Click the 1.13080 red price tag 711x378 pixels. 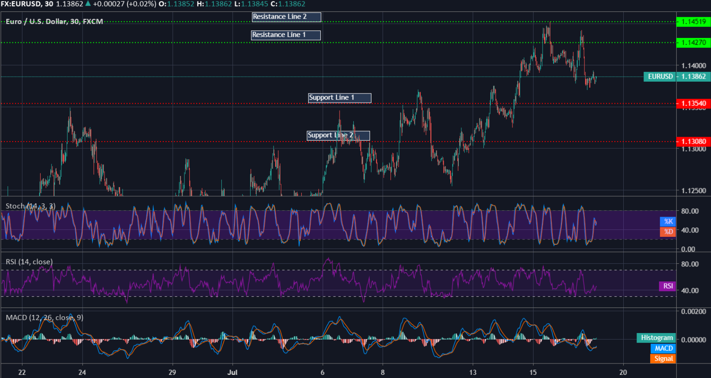(693, 142)
